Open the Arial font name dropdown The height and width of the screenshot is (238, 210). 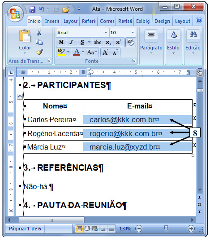coord(106,32)
